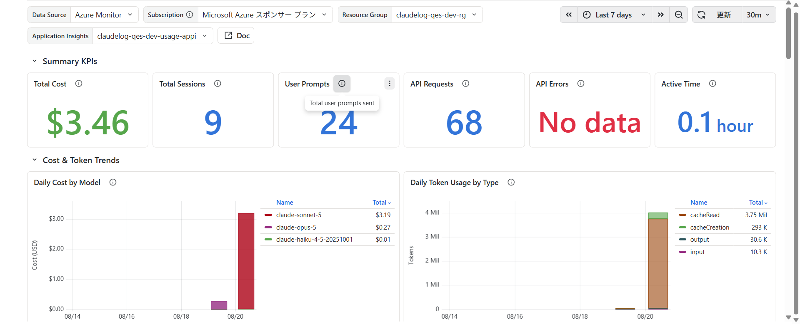This screenshot has width=800, height=324.
Task: Click the User Prompts panel title
Action: (307, 84)
